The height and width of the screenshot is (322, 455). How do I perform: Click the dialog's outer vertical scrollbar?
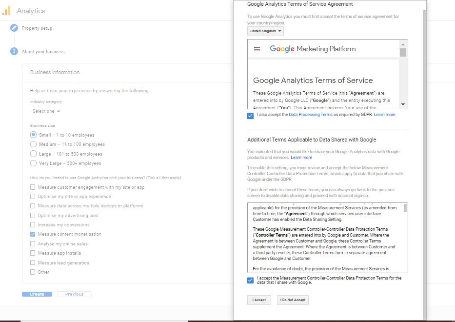[425, 164]
